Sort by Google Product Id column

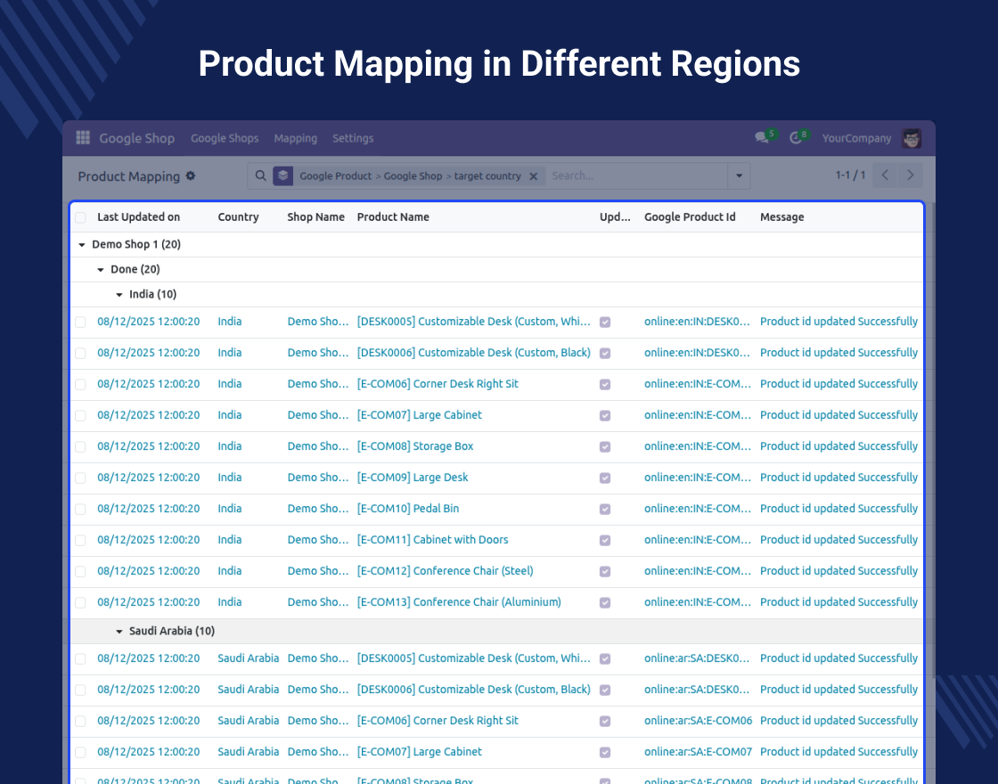point(690,217)
